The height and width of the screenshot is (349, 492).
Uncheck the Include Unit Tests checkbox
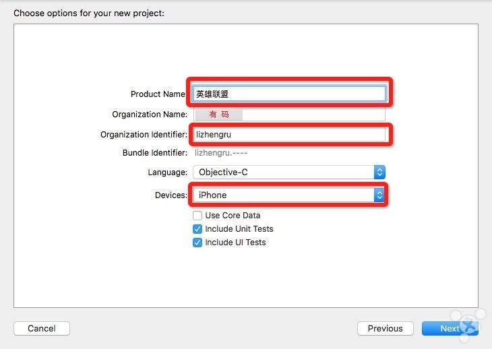click(x=197, y=229)
